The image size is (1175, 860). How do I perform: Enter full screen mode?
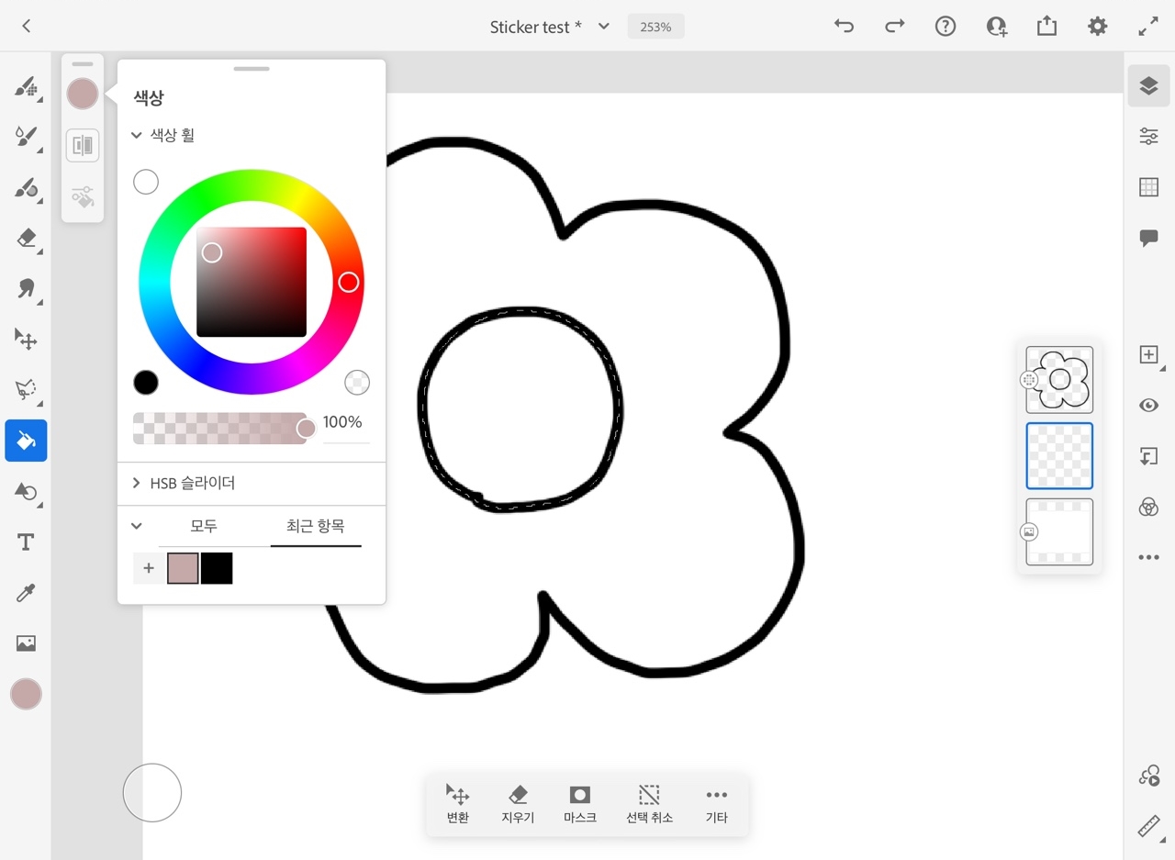coord(1148,27)
